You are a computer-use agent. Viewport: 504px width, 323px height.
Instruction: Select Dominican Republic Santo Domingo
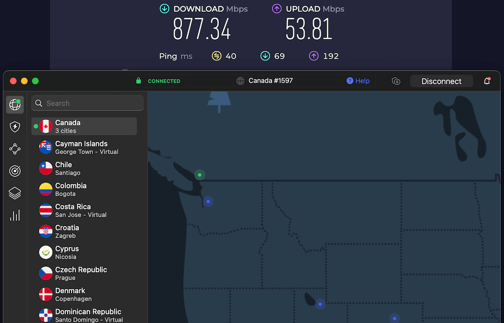point(84,315)
